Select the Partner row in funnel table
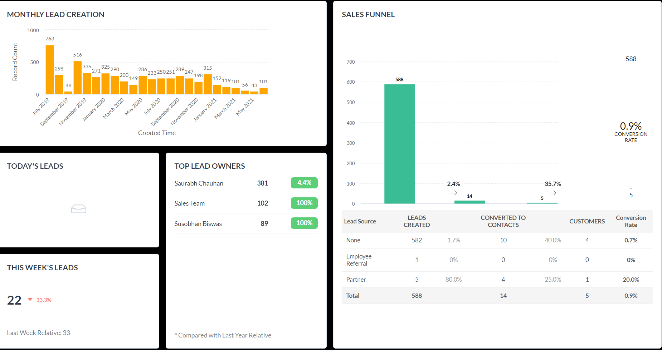This screenshot has height=350, width=662. 356,280
